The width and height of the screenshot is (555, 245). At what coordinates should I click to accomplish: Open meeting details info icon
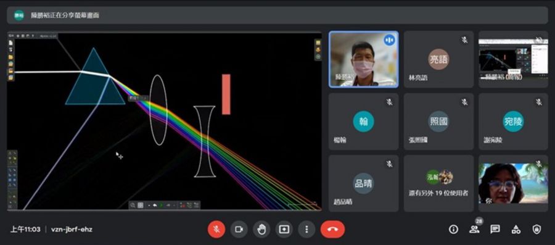click(x=453, y=230)
